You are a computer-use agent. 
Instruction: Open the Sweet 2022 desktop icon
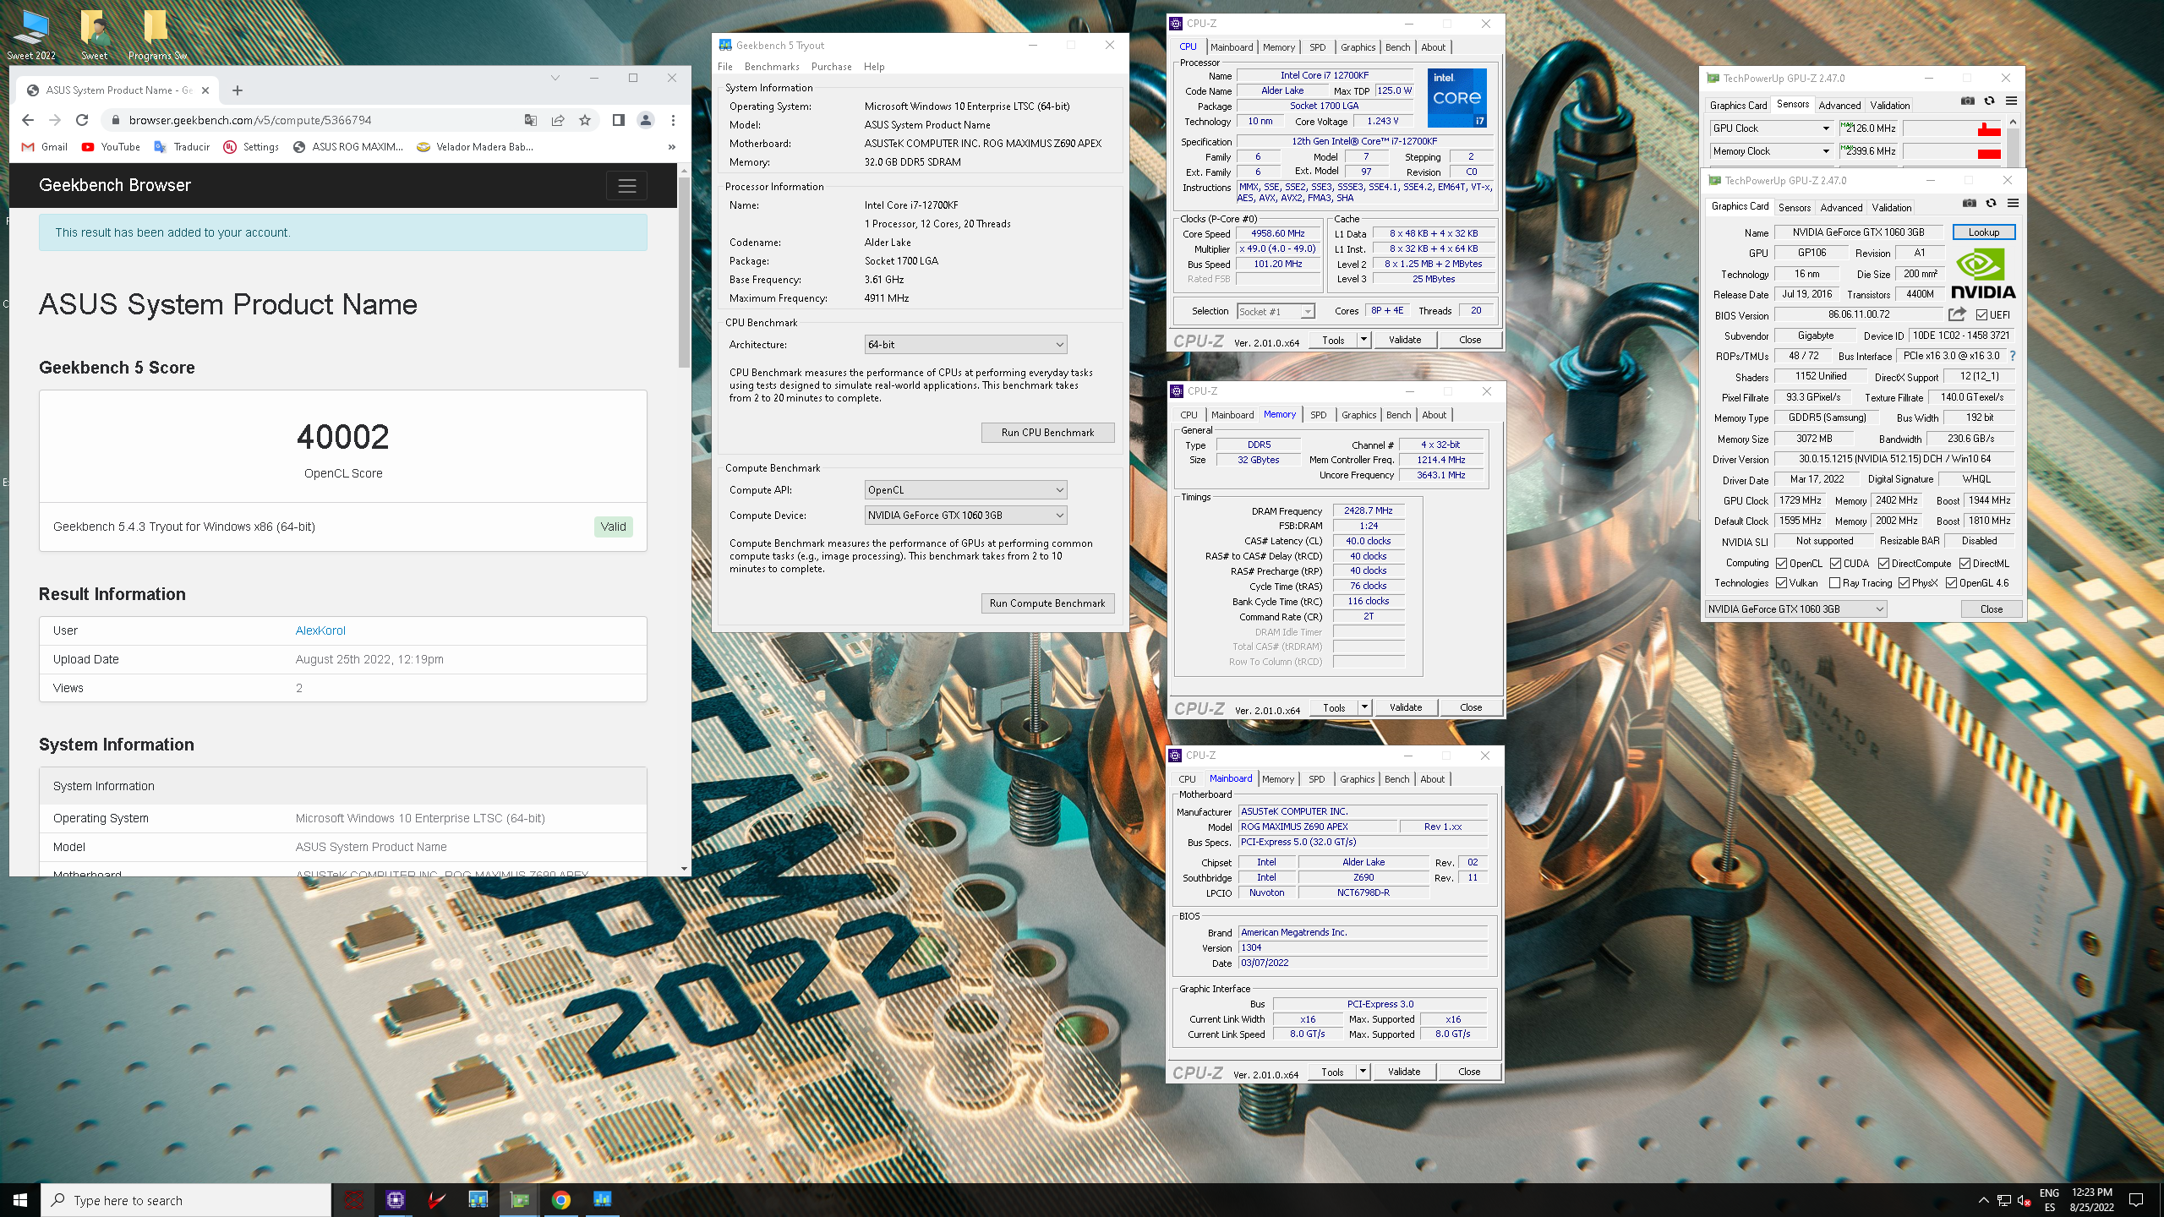click(31, 35)
